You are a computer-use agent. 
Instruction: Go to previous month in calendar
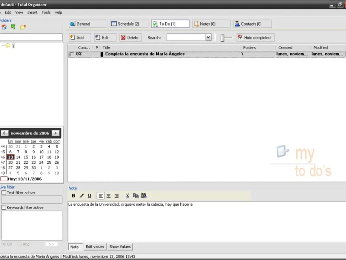coord(4,133)
